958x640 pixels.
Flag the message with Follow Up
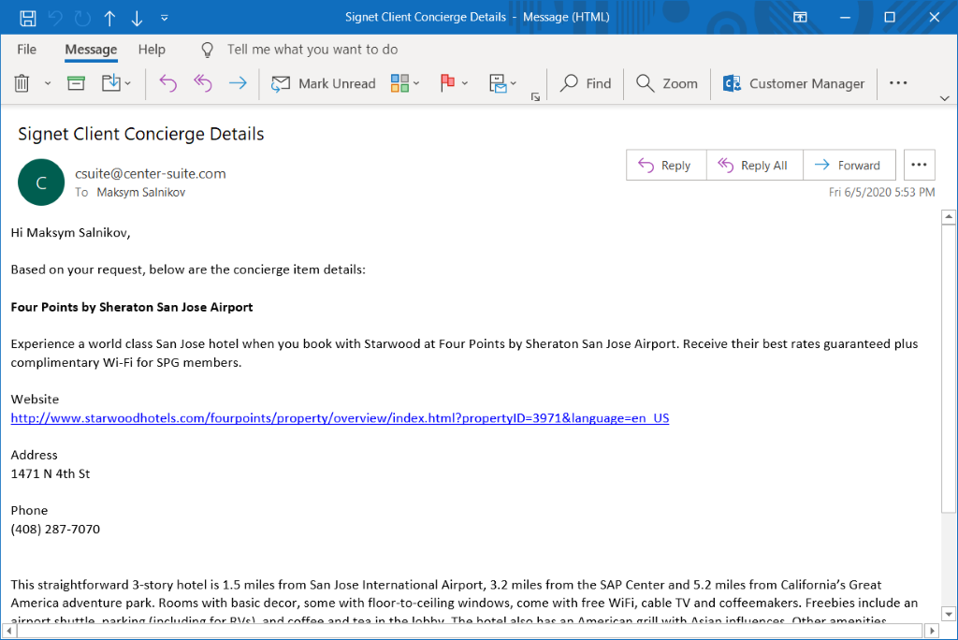pos(447,83)
